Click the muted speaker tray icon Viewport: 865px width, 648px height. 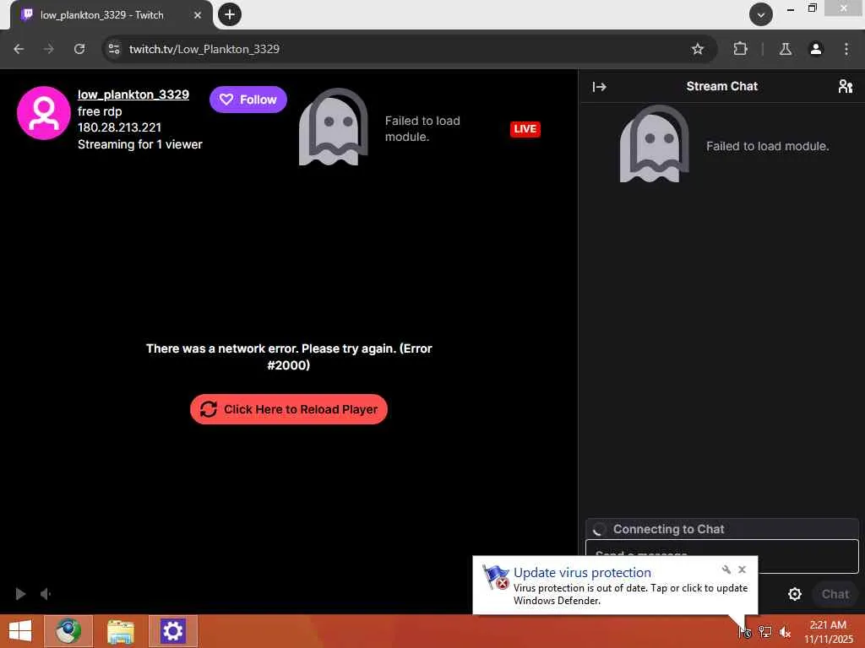click(x=785, y=631)
